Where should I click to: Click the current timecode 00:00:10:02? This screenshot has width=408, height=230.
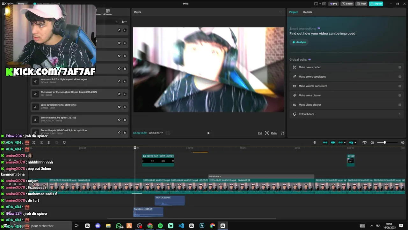pyautogui.click(x=140, y=133)
